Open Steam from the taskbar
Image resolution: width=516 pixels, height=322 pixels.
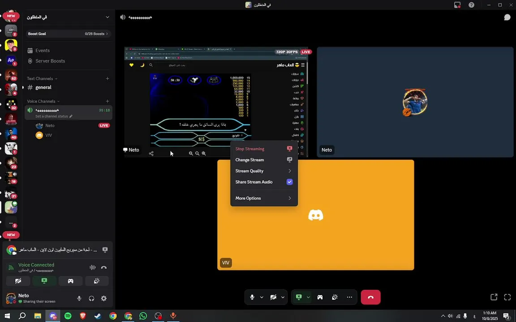point(98,316)
